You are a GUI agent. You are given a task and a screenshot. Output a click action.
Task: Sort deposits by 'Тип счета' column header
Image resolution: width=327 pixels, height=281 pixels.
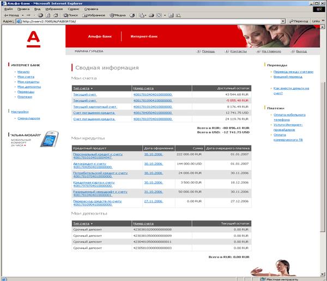81,223
